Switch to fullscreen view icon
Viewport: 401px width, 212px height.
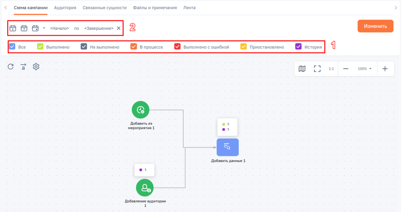coord(317,69)
